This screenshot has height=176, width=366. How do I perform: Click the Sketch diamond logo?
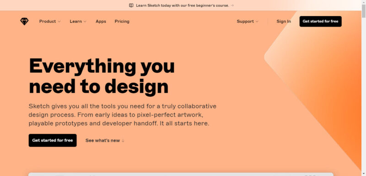click(x=24, y=21)
